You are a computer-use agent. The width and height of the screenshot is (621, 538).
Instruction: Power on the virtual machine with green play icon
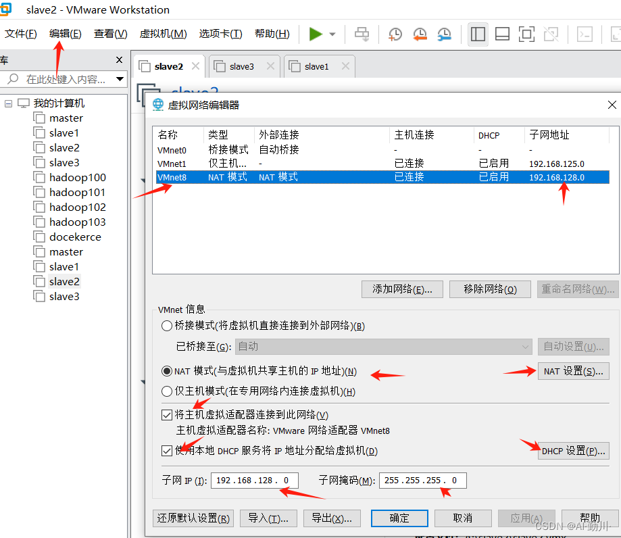316,34
